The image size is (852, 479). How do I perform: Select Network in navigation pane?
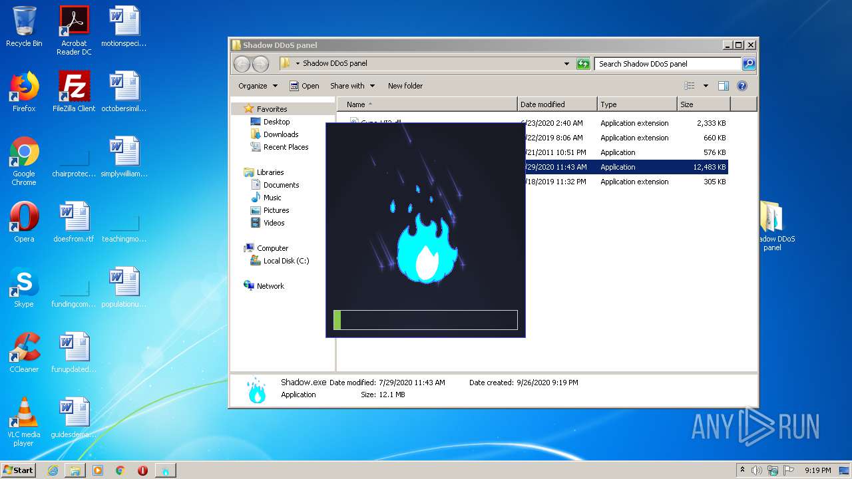[x=270, y=286]
